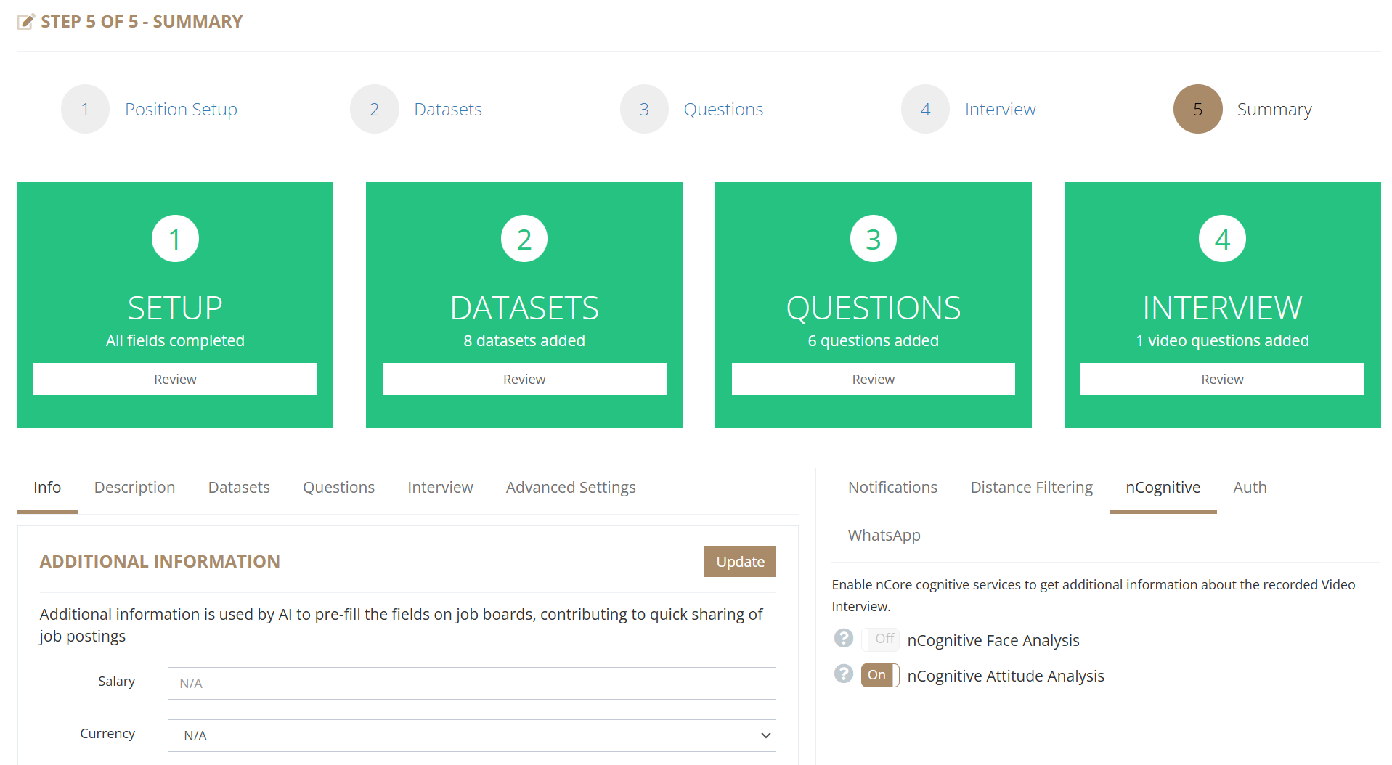1392x765 pixels.
Task: Click the 'QUESTIONS' card title
Action: click(874, 308)
